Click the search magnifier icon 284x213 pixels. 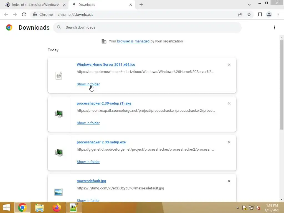(x=59, y=27)
